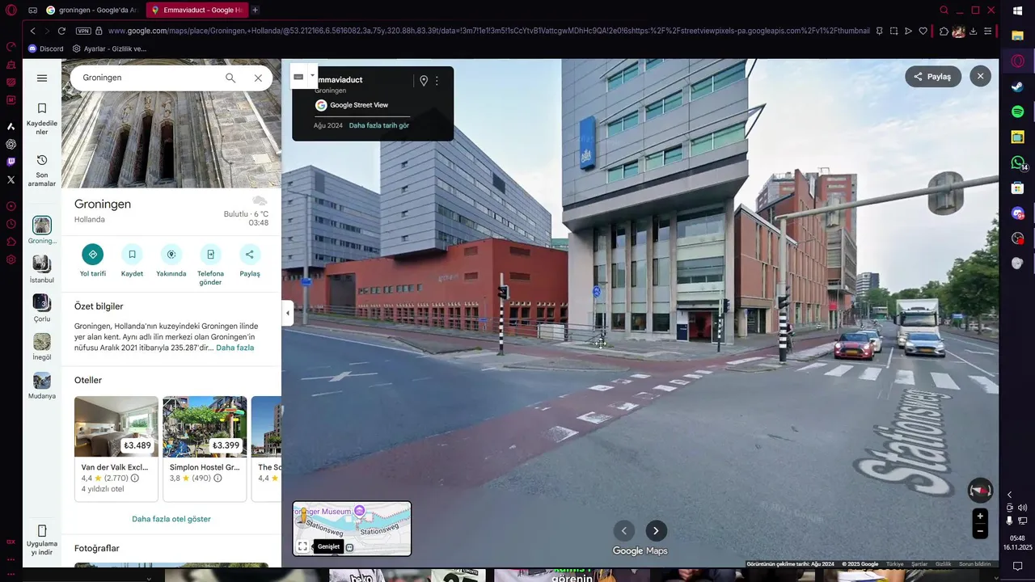
Task: Open the Google Maps hamburger menu
Action: [x=42, y=78]
